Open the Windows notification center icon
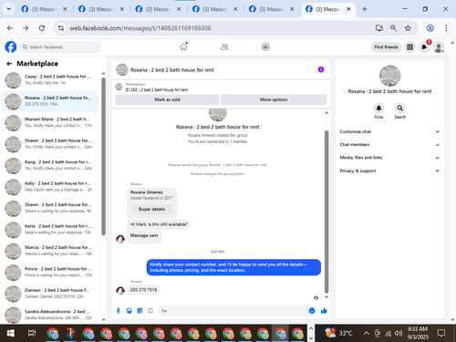 (440, 333)
